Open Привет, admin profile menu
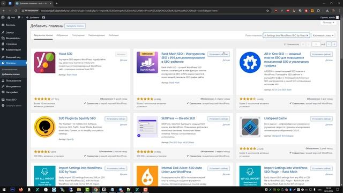Screen dimensions: 343x193 tap(330, 17)
